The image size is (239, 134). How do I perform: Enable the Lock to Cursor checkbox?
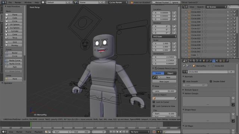pyautogui.click(x=154, y=102)
